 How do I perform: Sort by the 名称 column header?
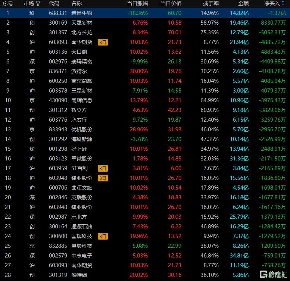point(77,3)
